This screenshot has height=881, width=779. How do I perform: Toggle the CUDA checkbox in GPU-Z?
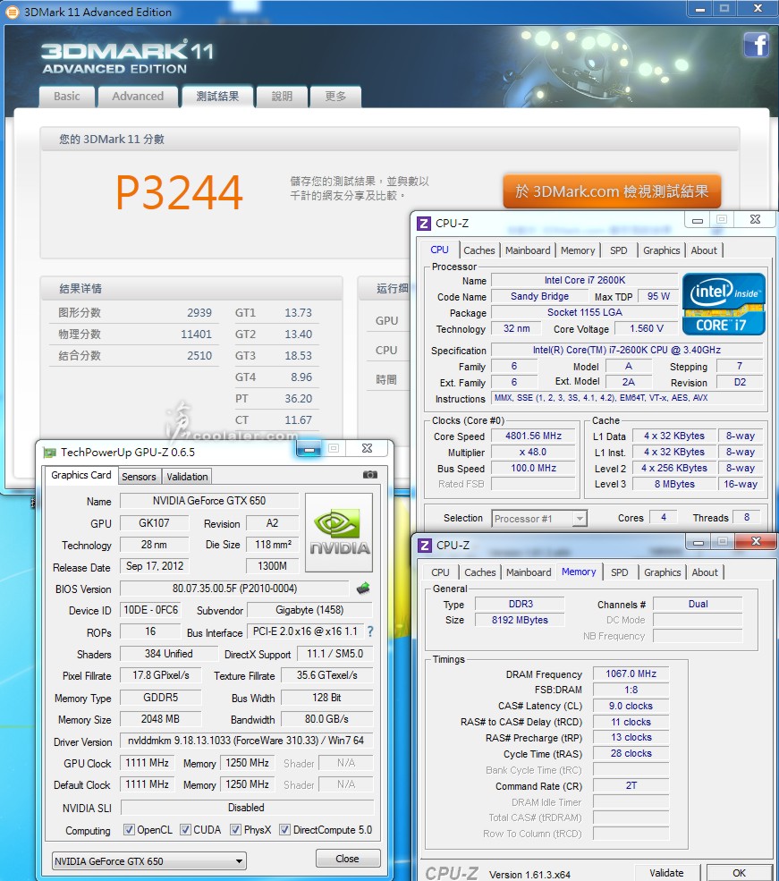click(185, 830)
